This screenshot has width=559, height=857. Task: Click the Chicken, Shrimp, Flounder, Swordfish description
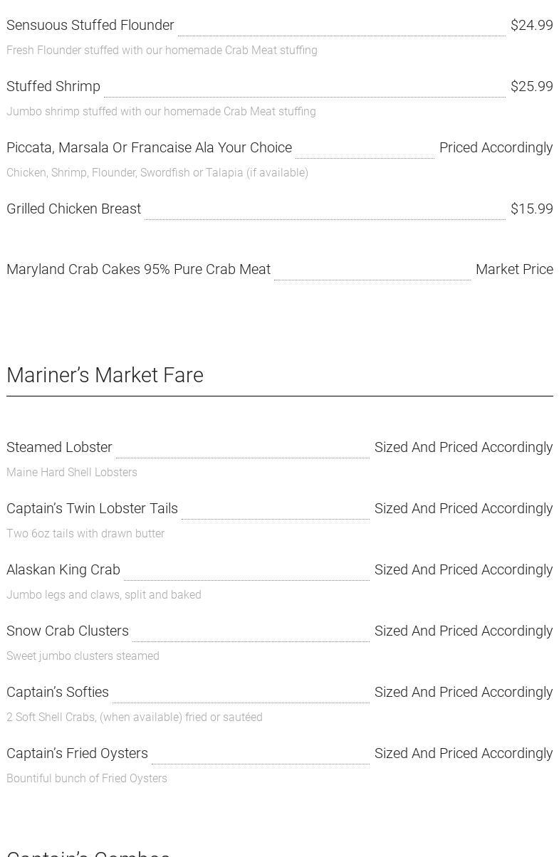(157, 173)
